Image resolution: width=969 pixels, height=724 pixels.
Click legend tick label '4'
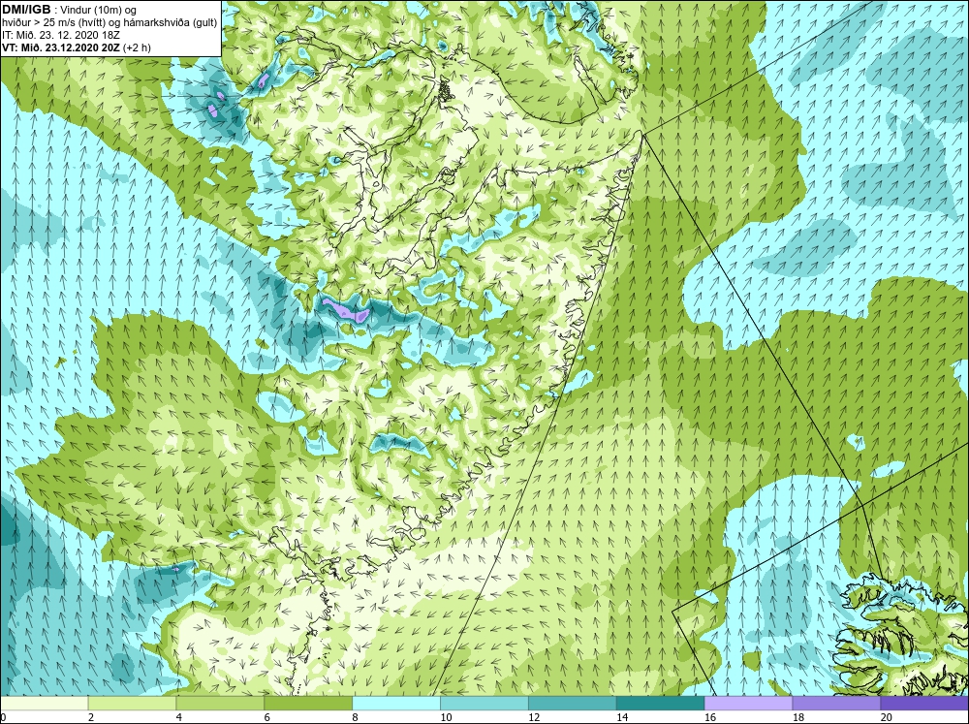click(179, 717)
